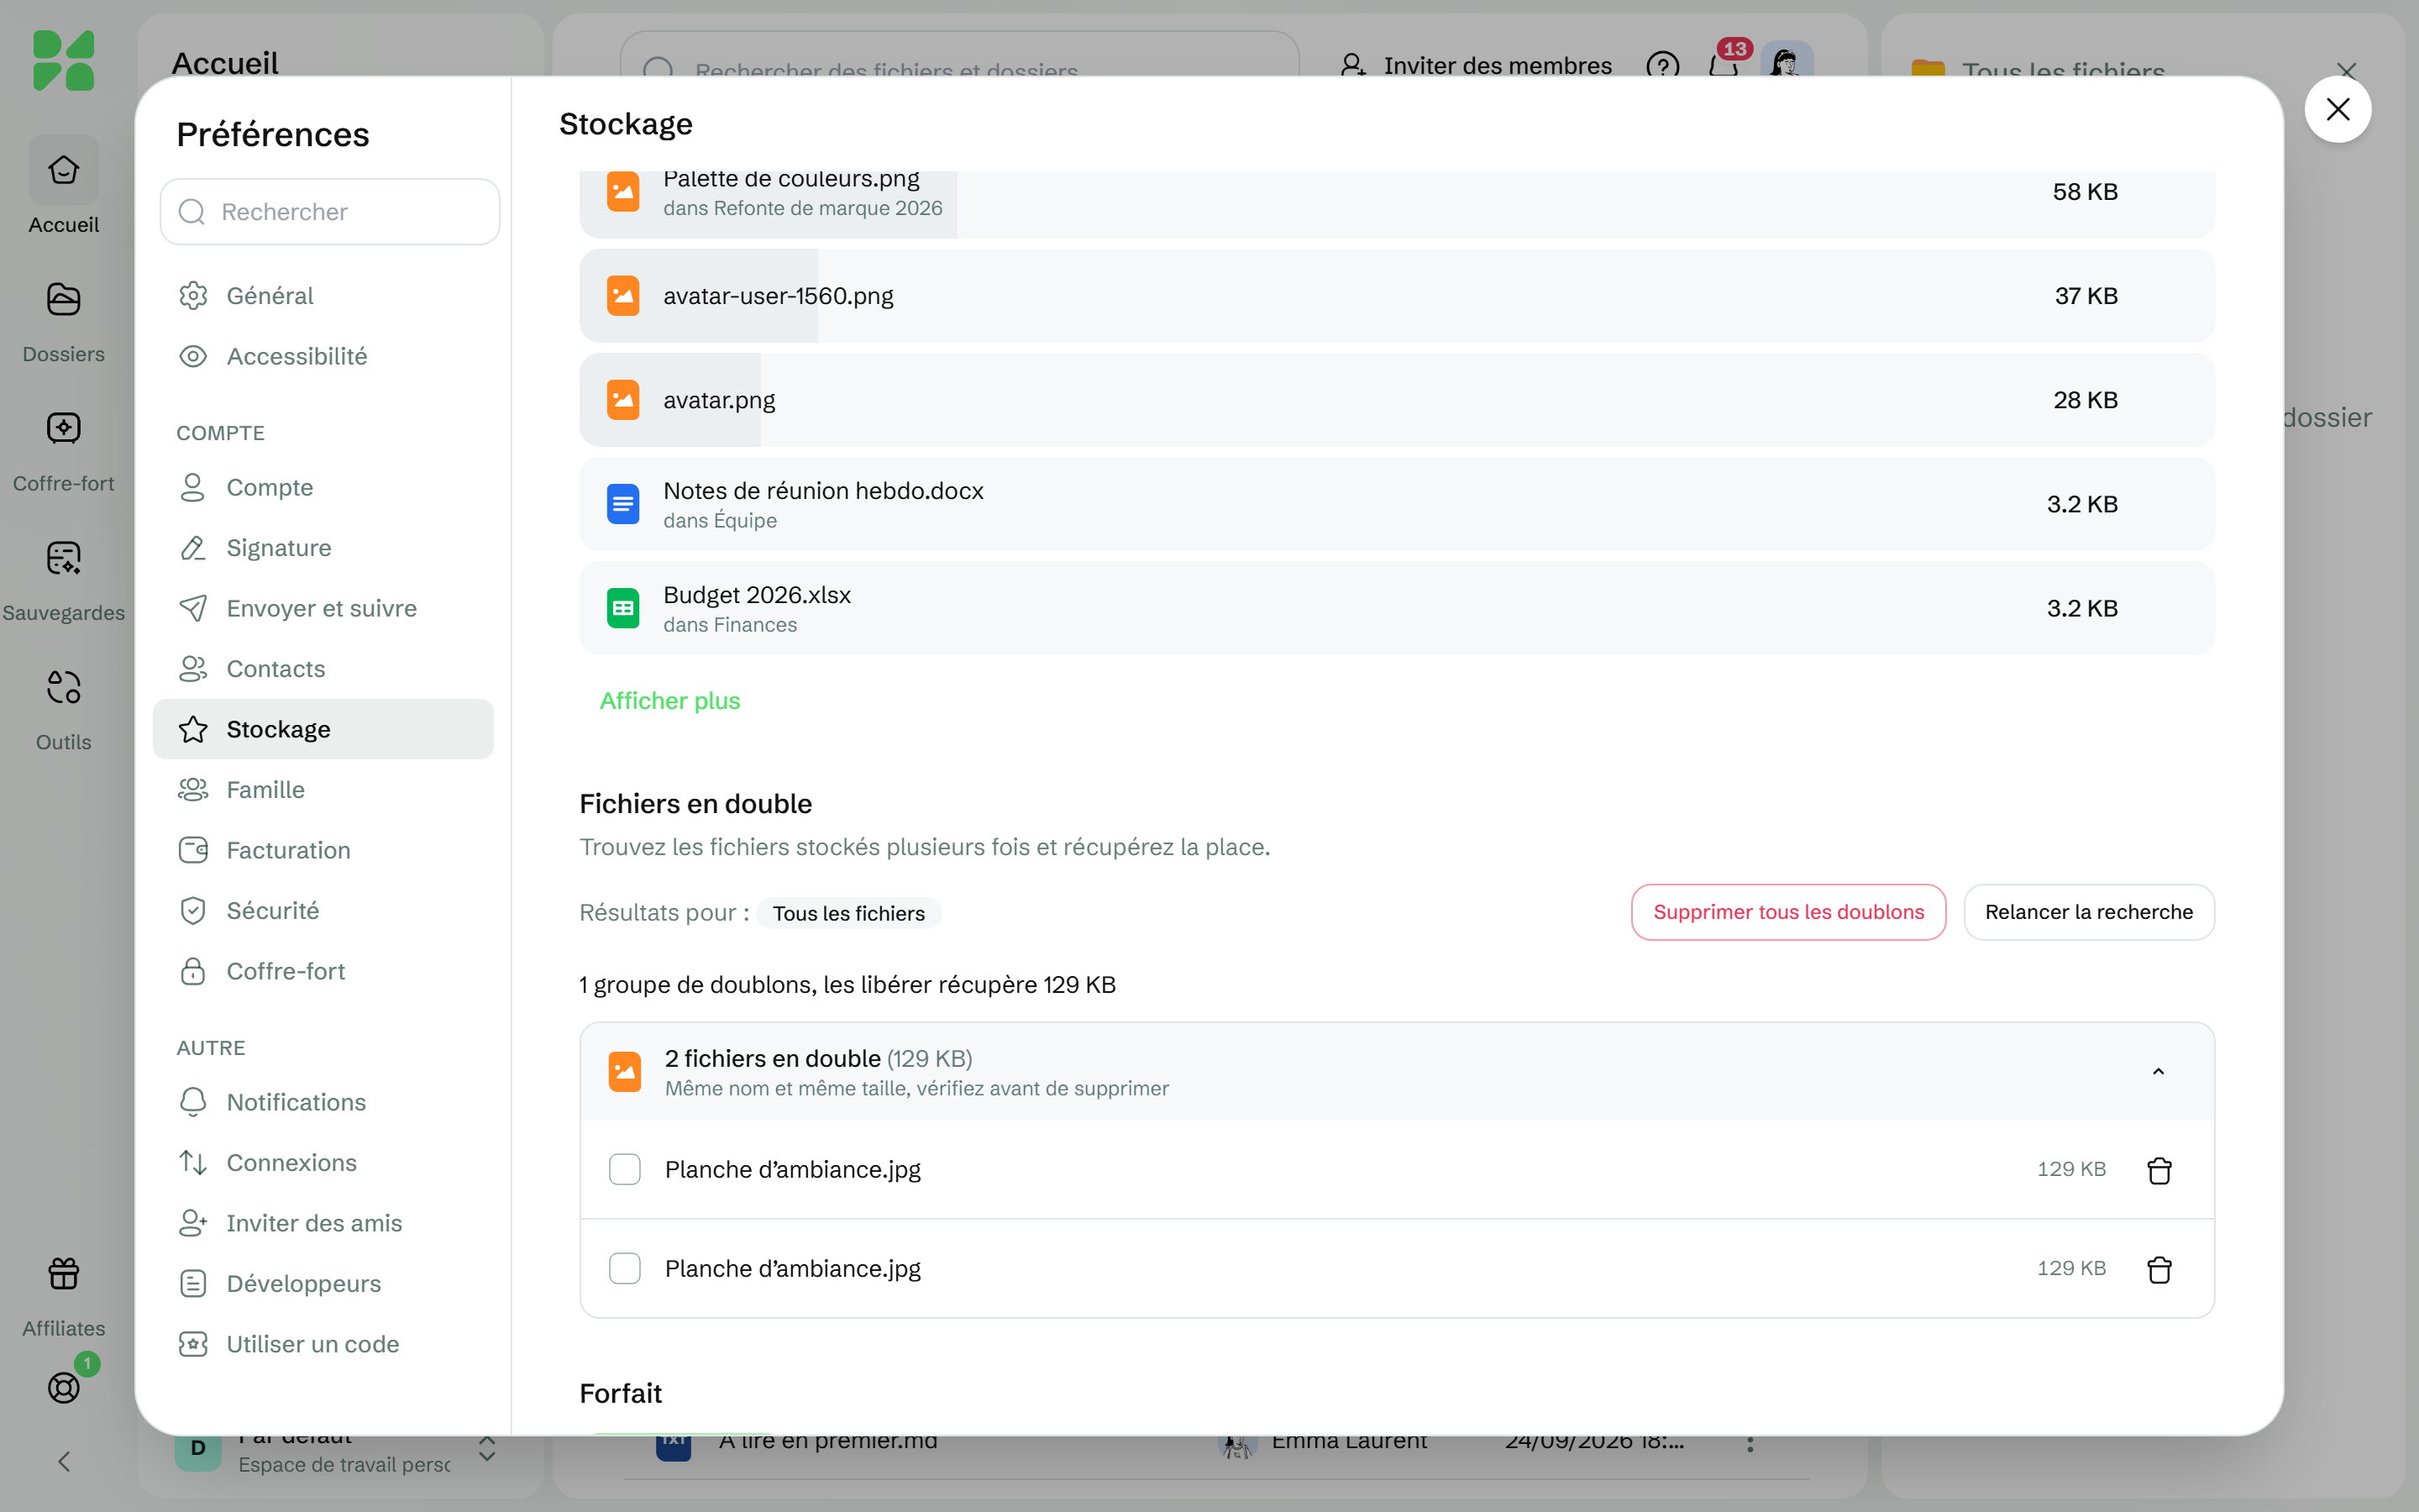Viewport: 2419px width, 1512px height.
Task: Collapse the 2 fichiers en double group
Action: pos(2158,1071)
